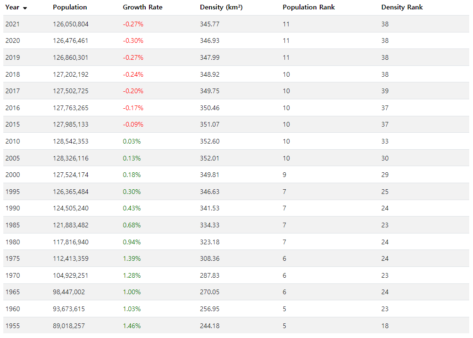Screen dimensions: 473x338
Task: Sort by Density Rank column header
Action: [x=402, y=7]
